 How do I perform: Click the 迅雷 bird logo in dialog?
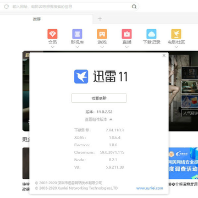click(x=81, y=76)
